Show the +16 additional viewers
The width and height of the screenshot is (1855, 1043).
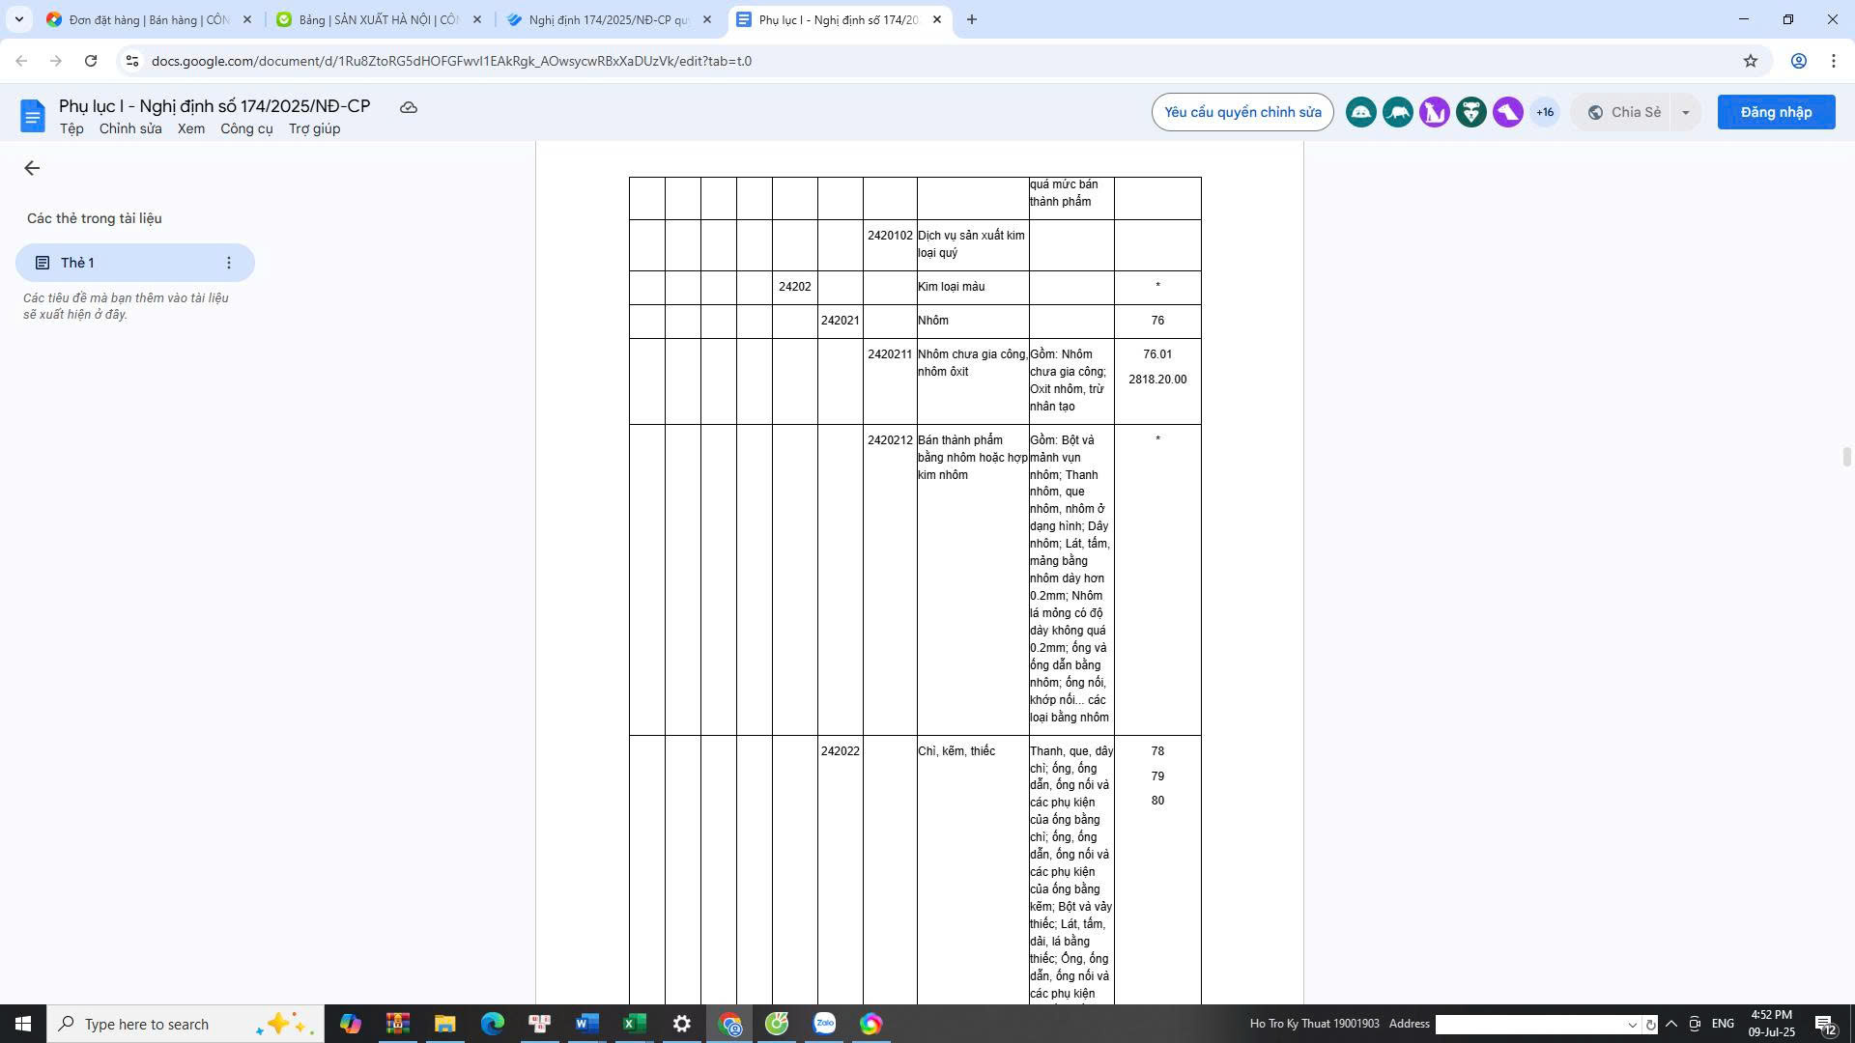(x=1544, y=112)
